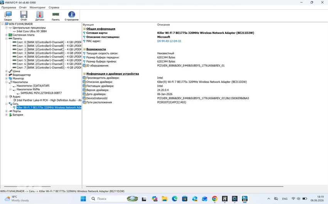The height and width of the screenshot is (204, 328).
Task: Open Task View on the taskbar
Action: 144,199
